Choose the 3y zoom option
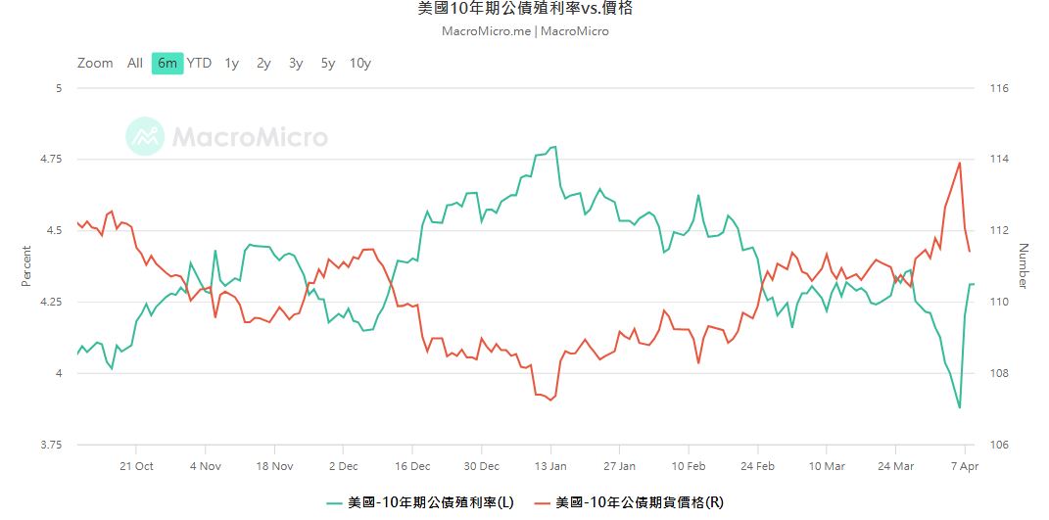The height and width of the screenshot is (520, 1049). tap(296, 64)
